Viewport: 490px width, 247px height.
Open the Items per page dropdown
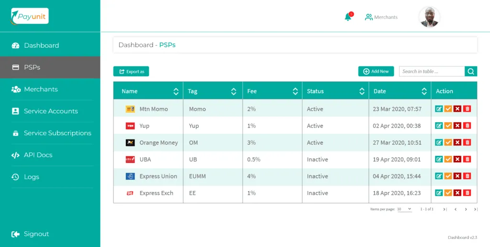404,209
